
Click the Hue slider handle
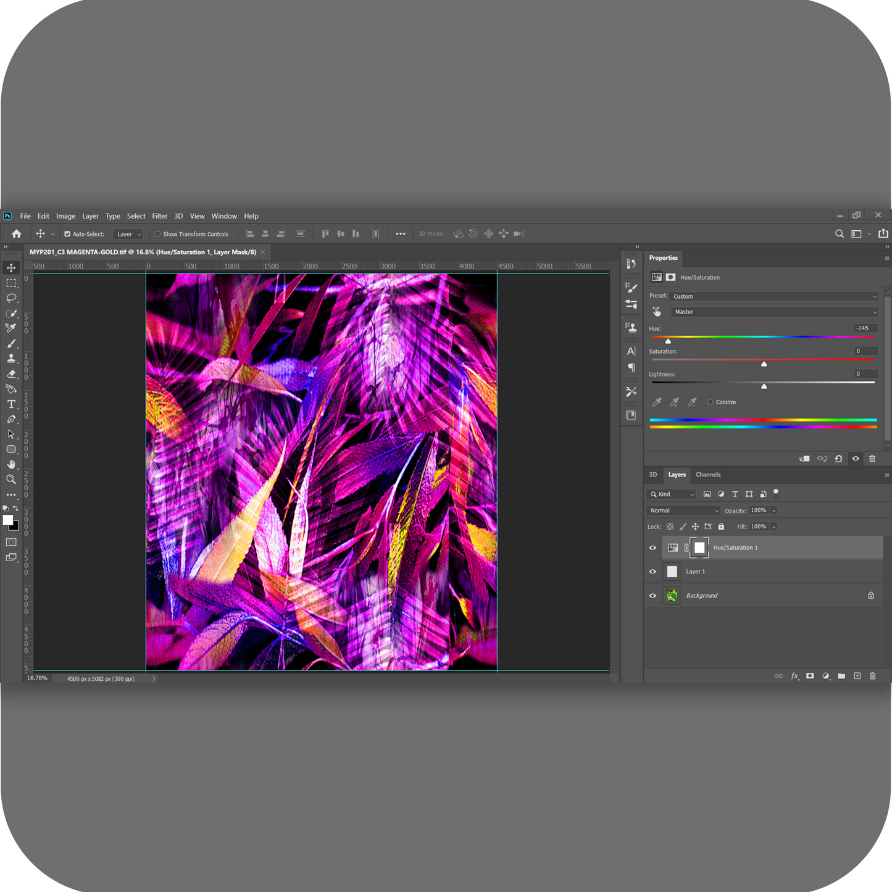coord(668,341)
